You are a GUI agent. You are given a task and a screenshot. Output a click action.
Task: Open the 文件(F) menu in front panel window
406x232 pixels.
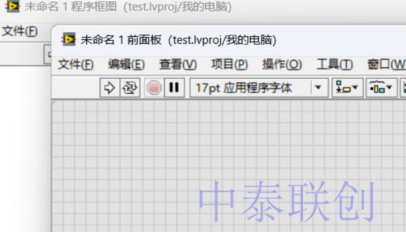point(75,64)
